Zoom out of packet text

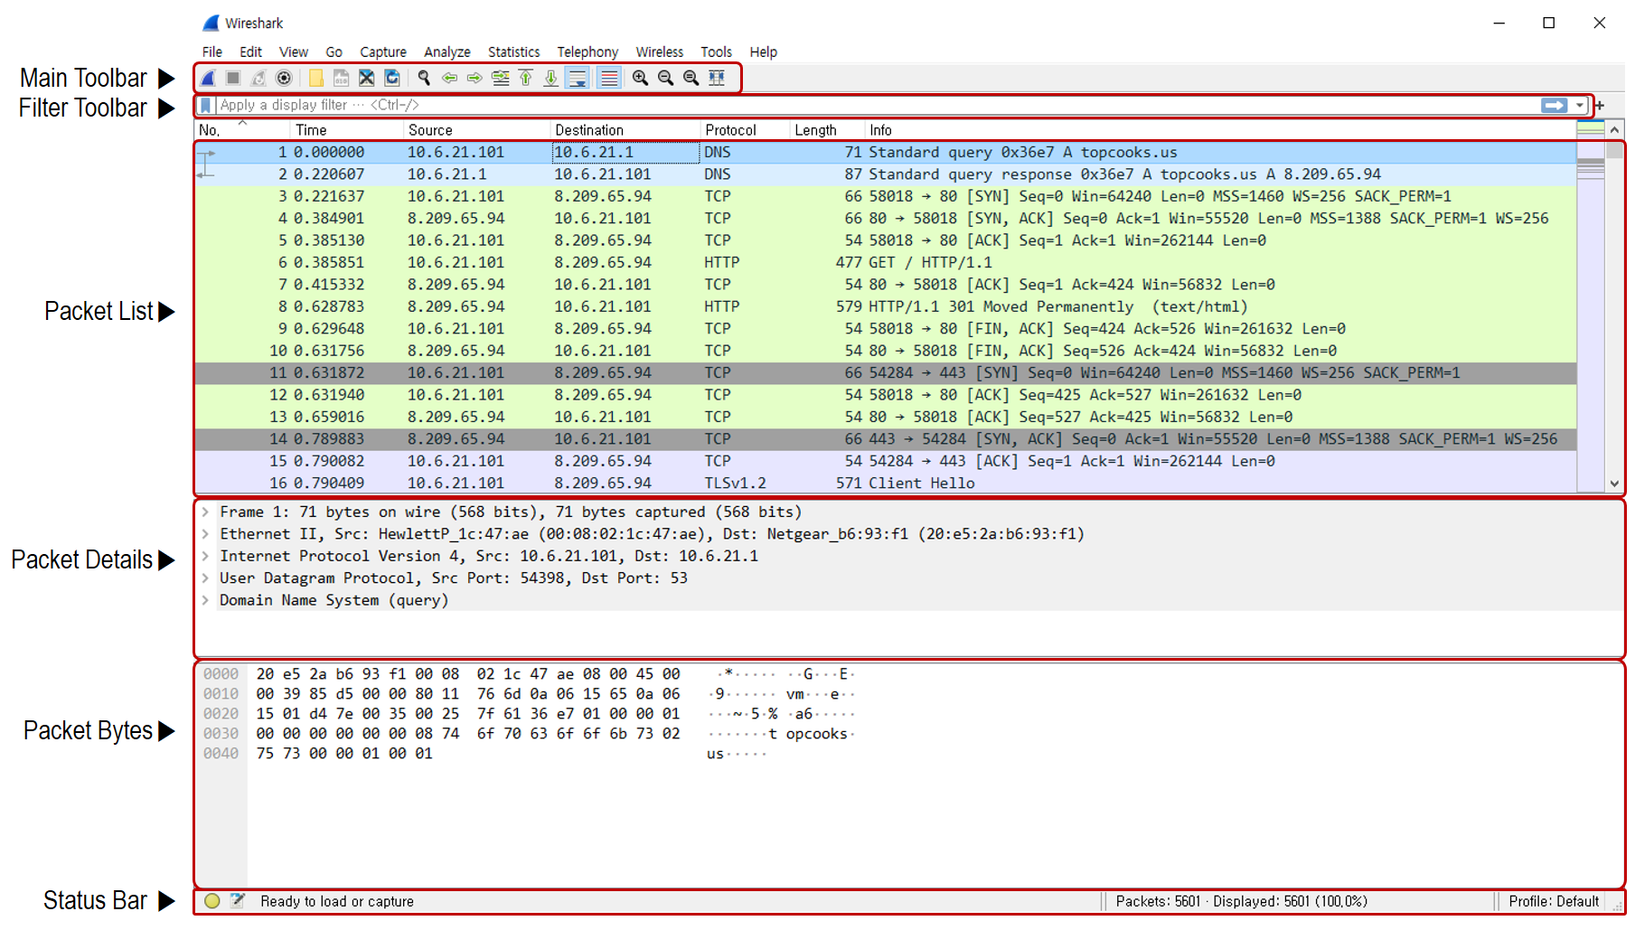(x=665, y=79)
